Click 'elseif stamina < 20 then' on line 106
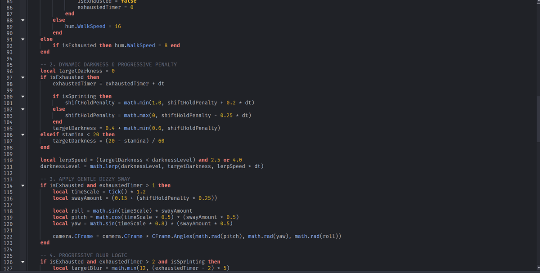This screenshot has width=540, height=273. [x=77, y=134]
